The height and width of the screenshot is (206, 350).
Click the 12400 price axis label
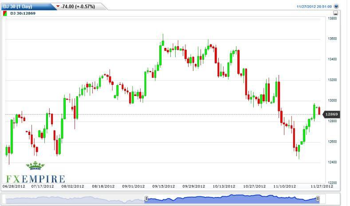tap(332, 162)
